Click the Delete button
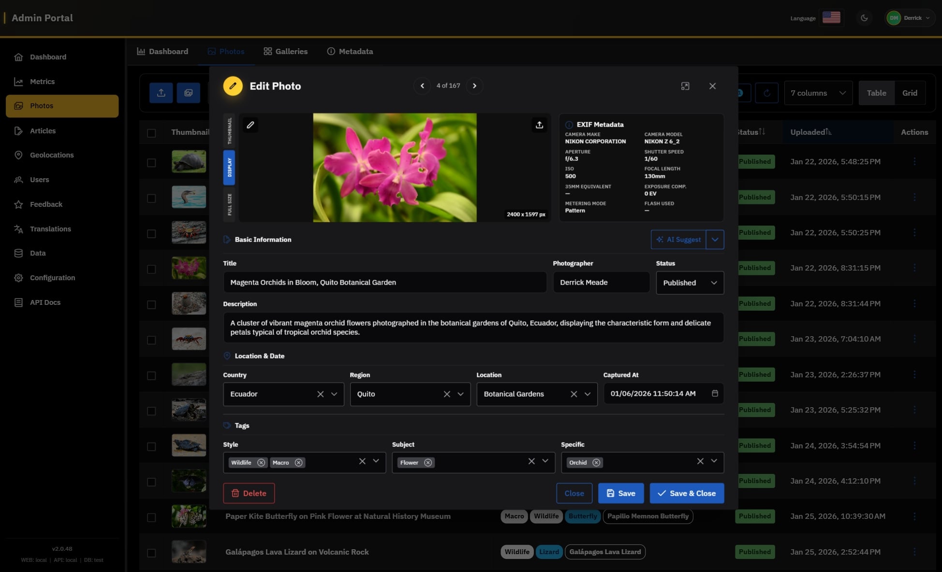 pos(249,493)
